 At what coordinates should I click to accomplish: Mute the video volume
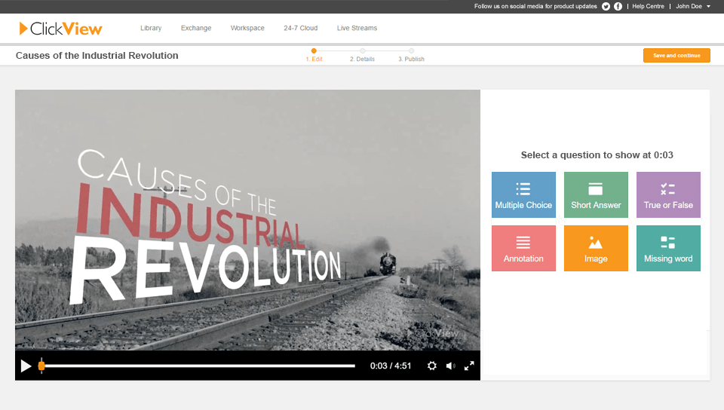coord(450,366)
